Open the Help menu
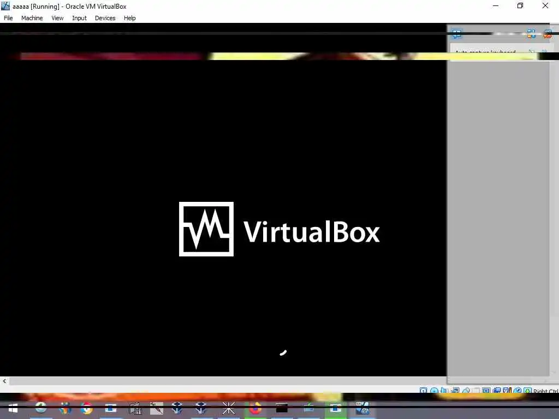The width and height of the screenshot is (559, 419). (130, 18)
